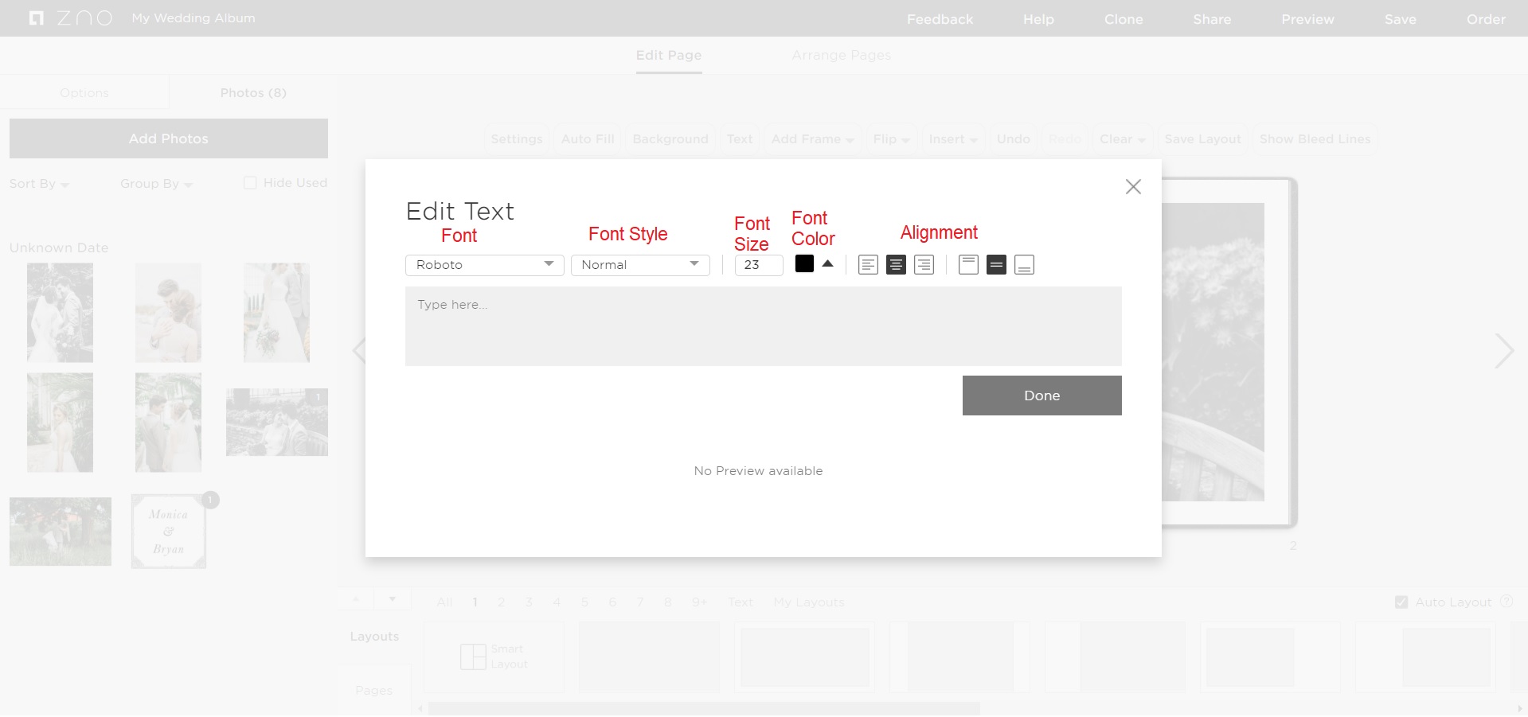Expand the Sort By menu

point(39,184)
